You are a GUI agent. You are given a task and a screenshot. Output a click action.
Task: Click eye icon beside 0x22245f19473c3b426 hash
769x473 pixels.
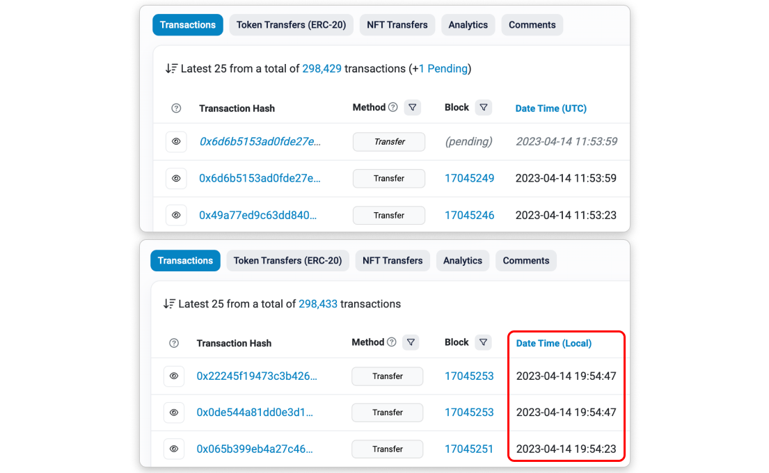click(174, 376)
